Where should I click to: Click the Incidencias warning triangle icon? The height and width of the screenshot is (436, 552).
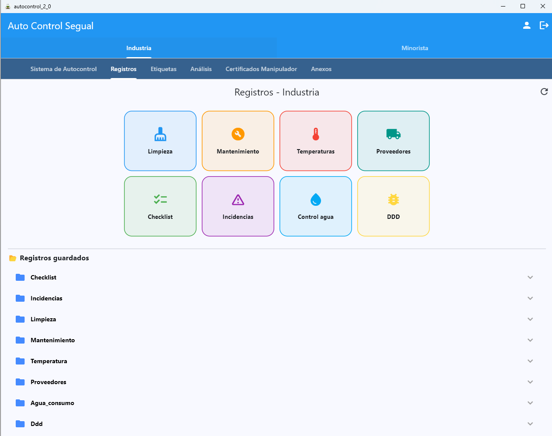[238, 200]
